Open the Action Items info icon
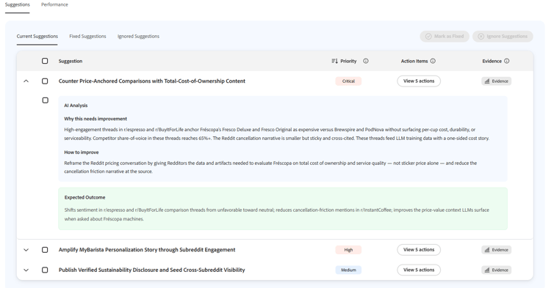 point(433,61)
